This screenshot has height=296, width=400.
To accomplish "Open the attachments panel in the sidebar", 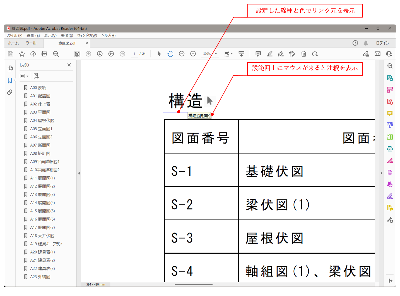I will 10,92.
